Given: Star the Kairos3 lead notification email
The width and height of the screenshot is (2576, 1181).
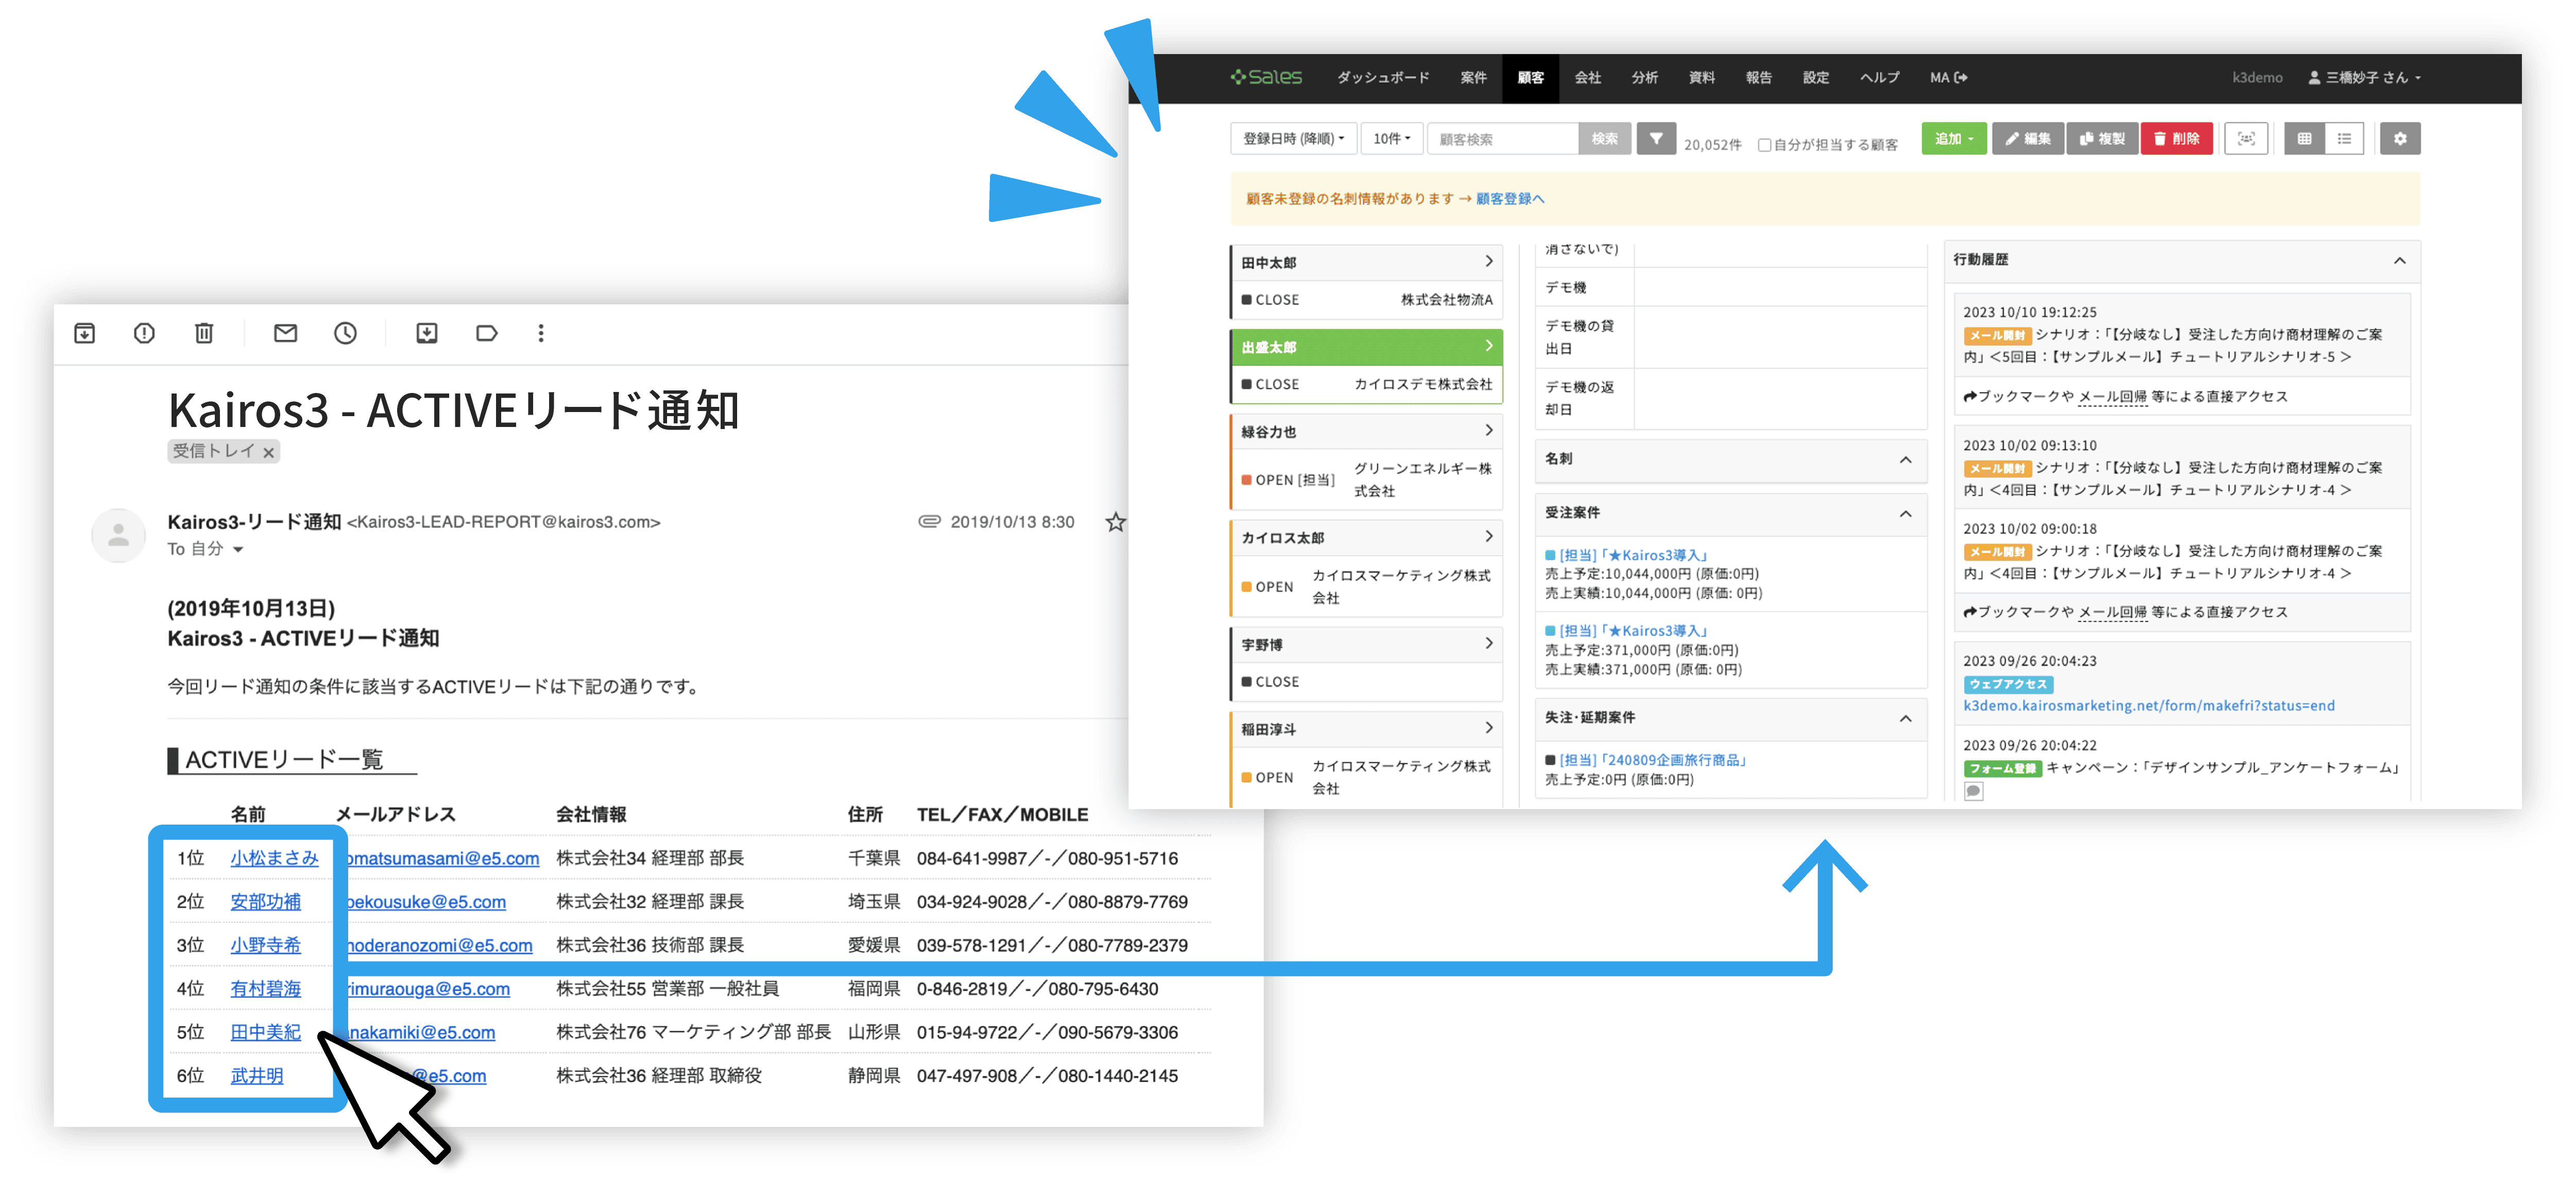Looking at the screenshot, I should (x=1115, y=522).
